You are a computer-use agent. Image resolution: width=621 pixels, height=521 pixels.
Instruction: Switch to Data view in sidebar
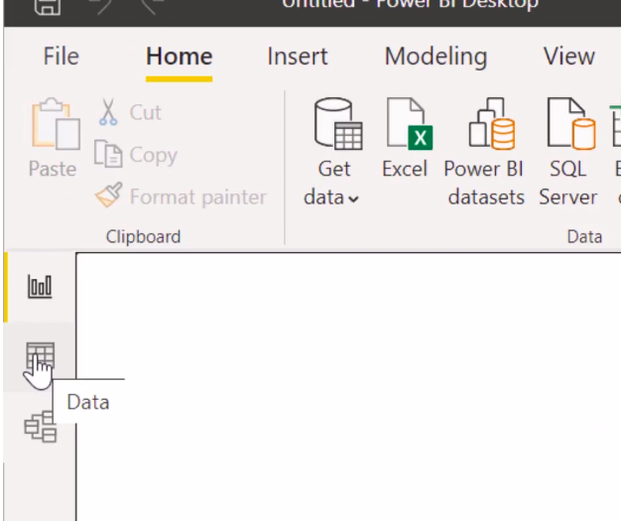(40, 356)
